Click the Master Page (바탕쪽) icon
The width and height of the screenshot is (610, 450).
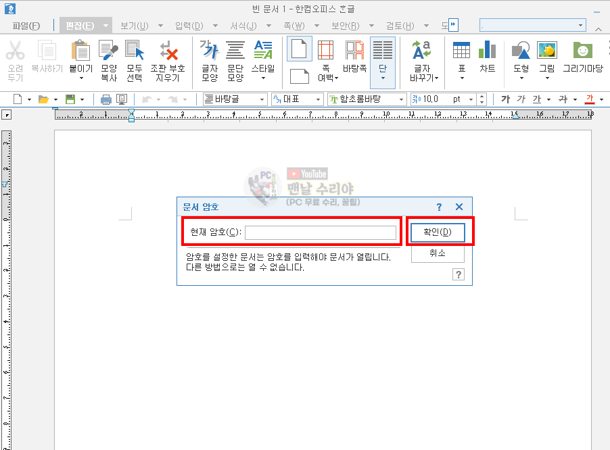click(x=354, y=51)
